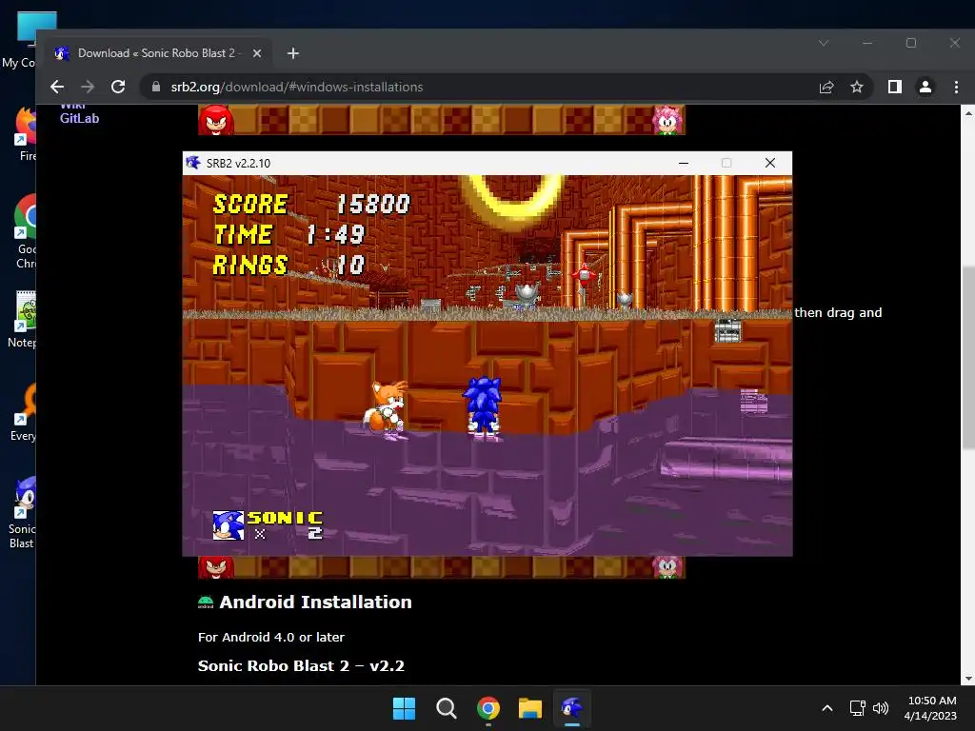This screenshot has width=975, height=731.
Task: Open a new Chrome tab
Action: tap(293, 53)
